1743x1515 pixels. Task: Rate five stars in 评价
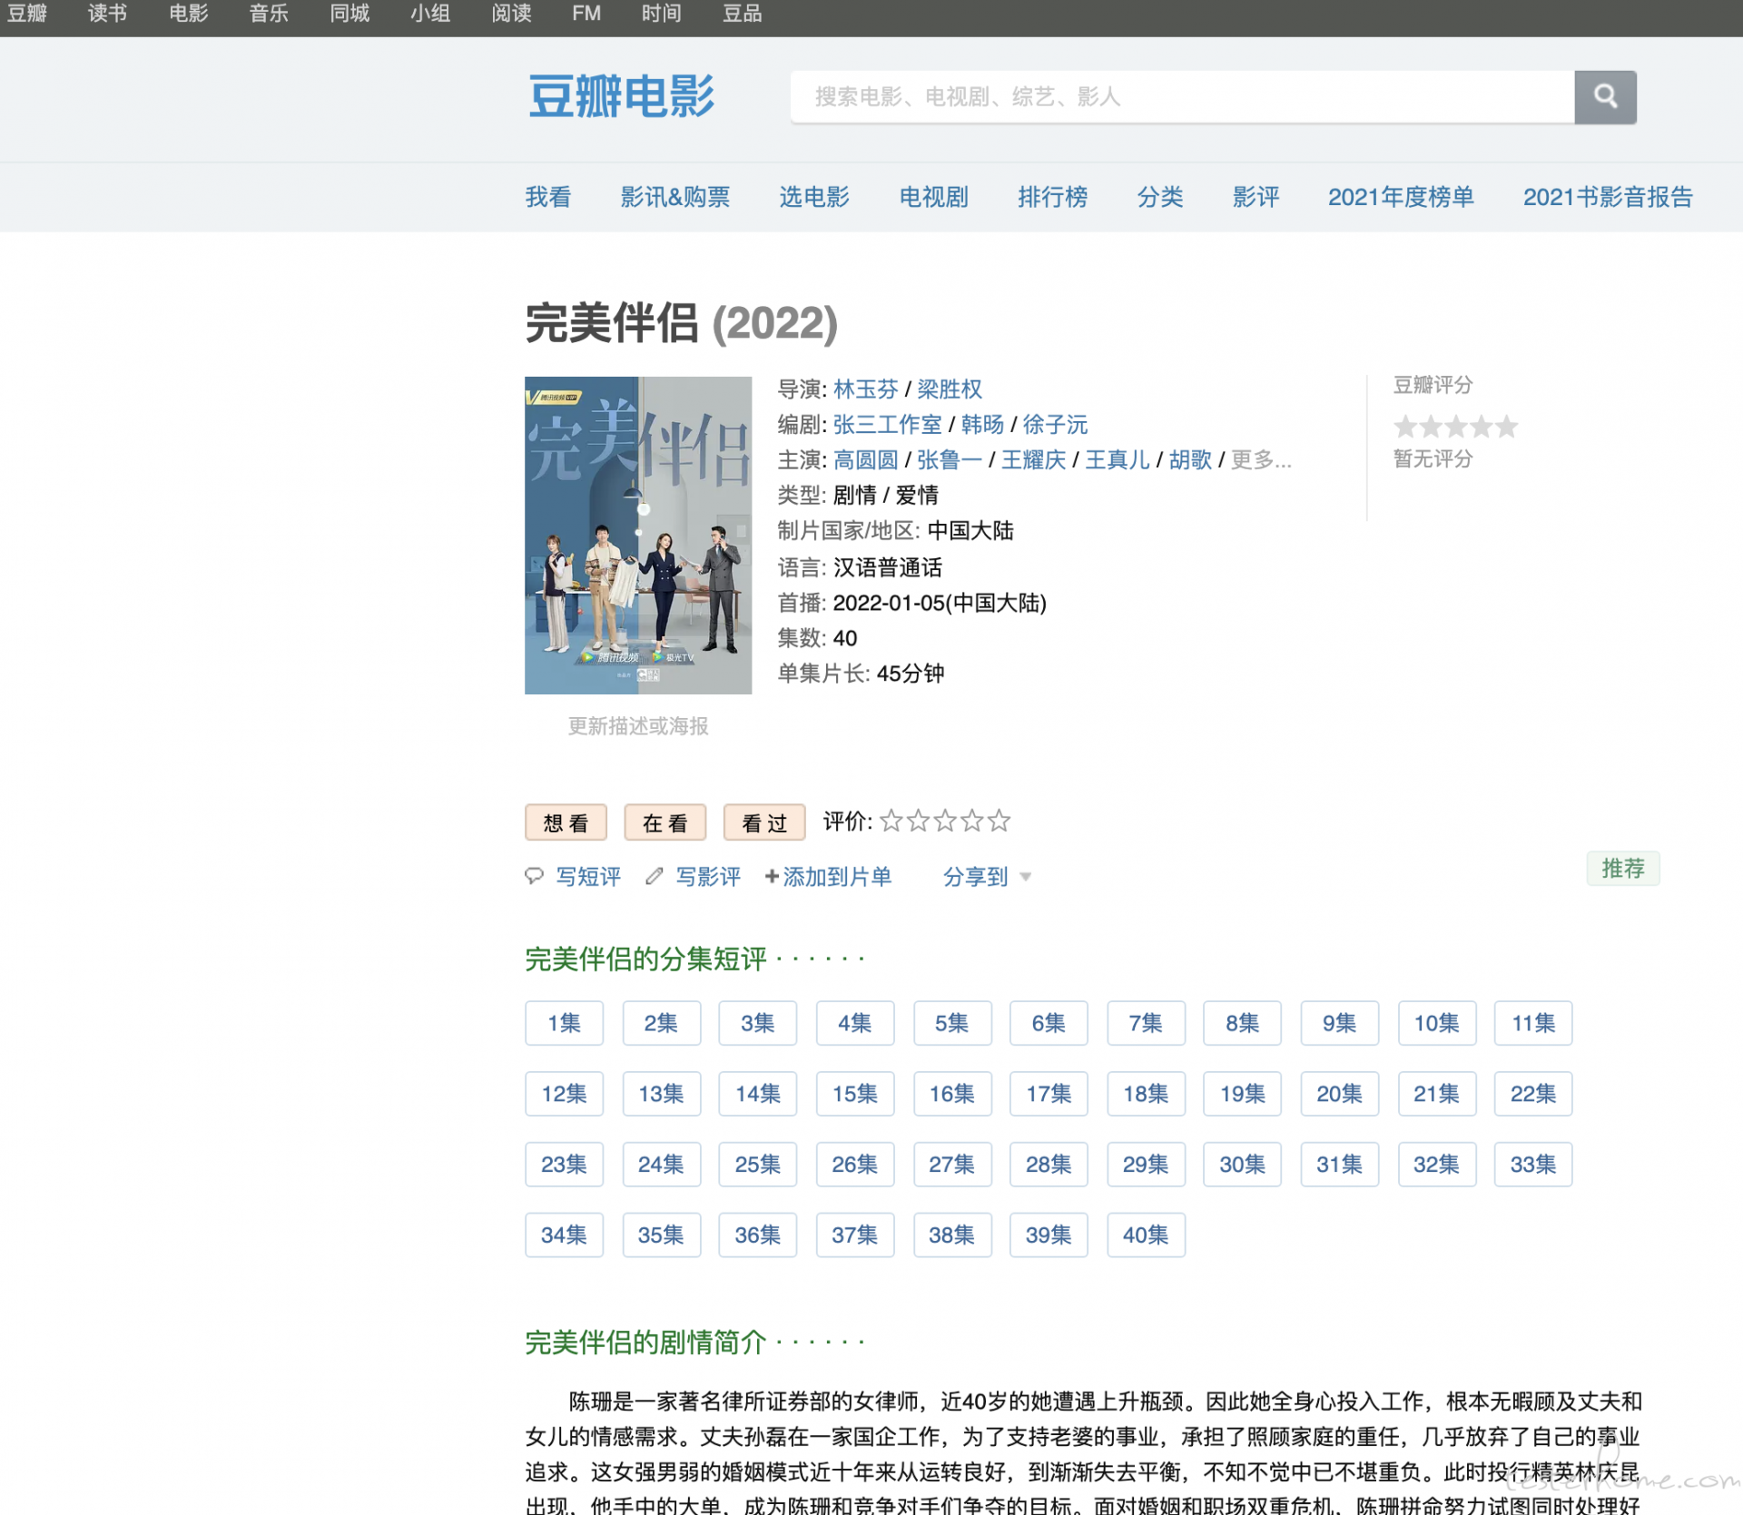[x=999, y=821]
